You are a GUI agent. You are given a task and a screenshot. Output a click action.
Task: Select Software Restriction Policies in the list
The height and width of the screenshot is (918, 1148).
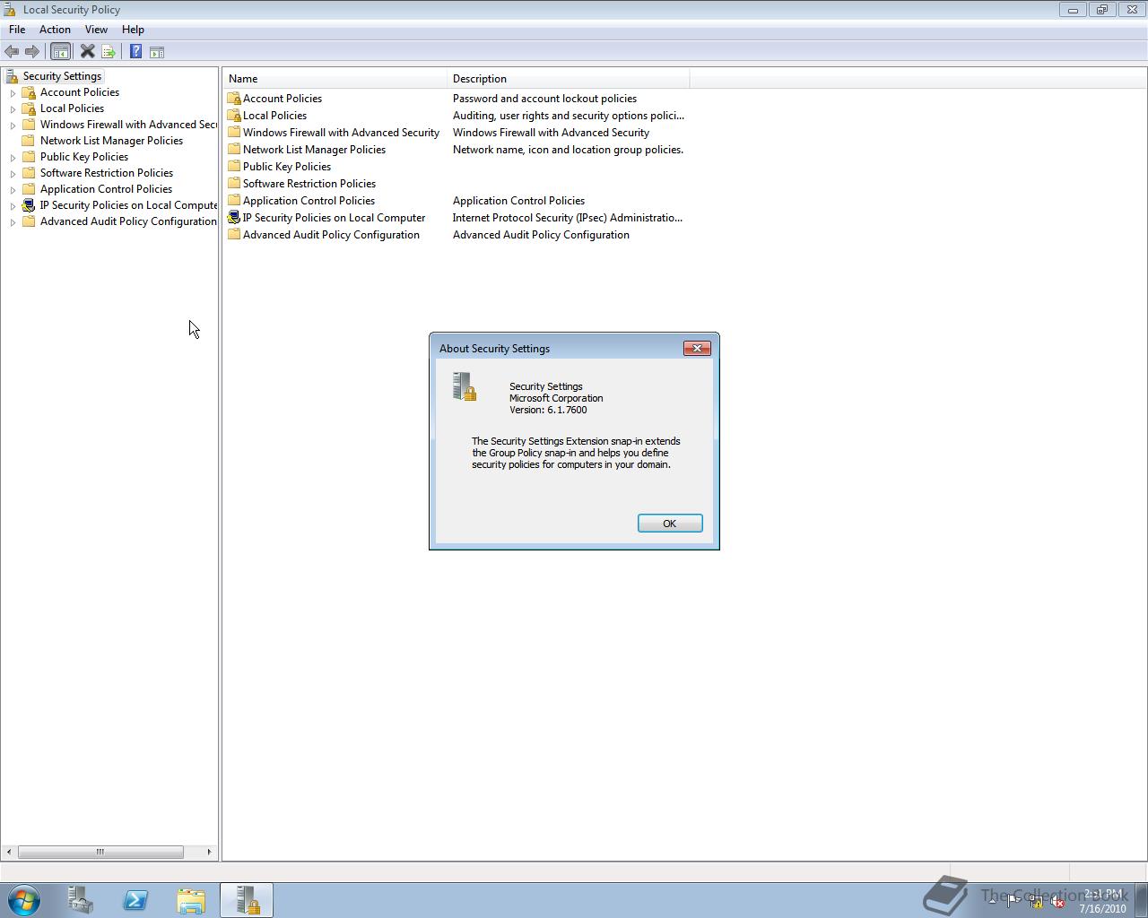click(309, 184)
